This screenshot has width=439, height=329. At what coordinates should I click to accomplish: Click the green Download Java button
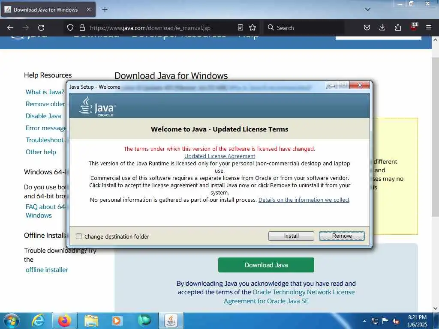click(266, 265)
